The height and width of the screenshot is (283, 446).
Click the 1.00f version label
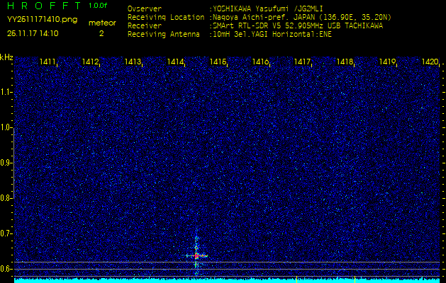(x=99, y=6)
